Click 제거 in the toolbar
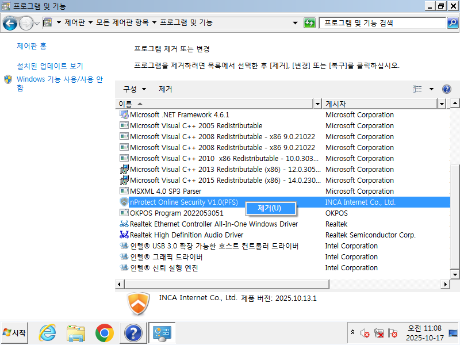Image resolution: width=460 pixels, height=345 pixels. [x=166, y=89]
